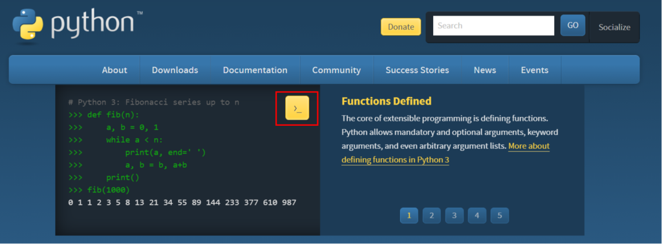662x244 pixels.
Task: Click the '>>> def fib(n):' code line
Action: (x=103, y=115)
